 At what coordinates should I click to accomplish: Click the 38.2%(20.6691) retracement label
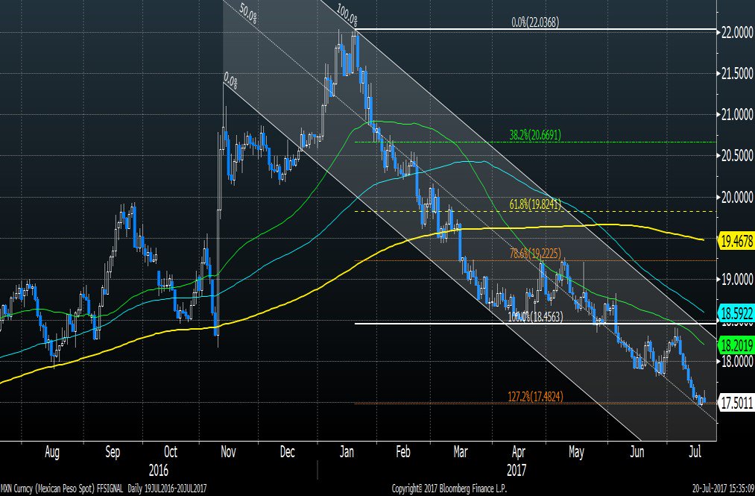[x=535, y=136]
